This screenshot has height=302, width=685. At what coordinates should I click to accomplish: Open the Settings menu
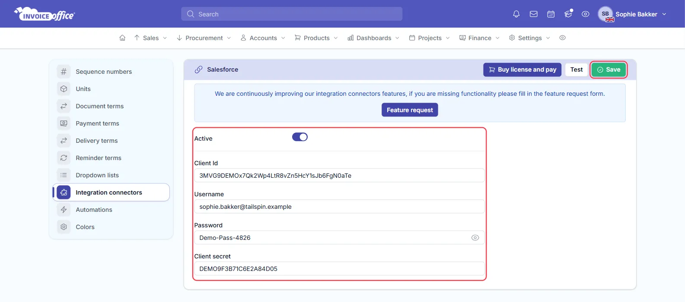529,38
